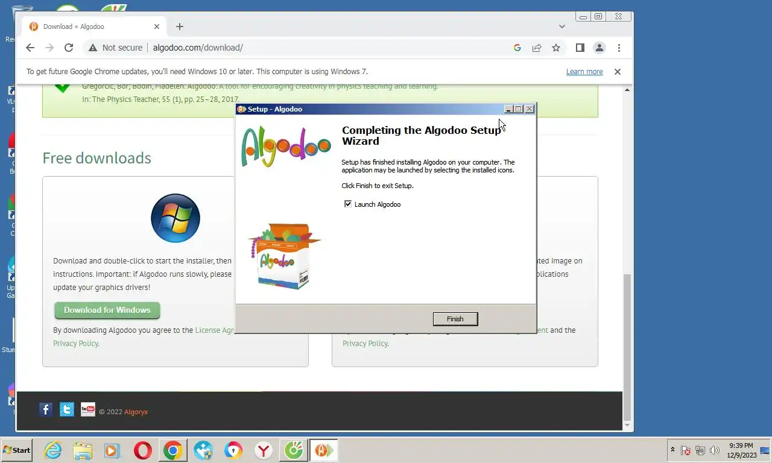Click the volume speaker tray icon
Screen dimensions: 772x463
click(x=715, y=450)
